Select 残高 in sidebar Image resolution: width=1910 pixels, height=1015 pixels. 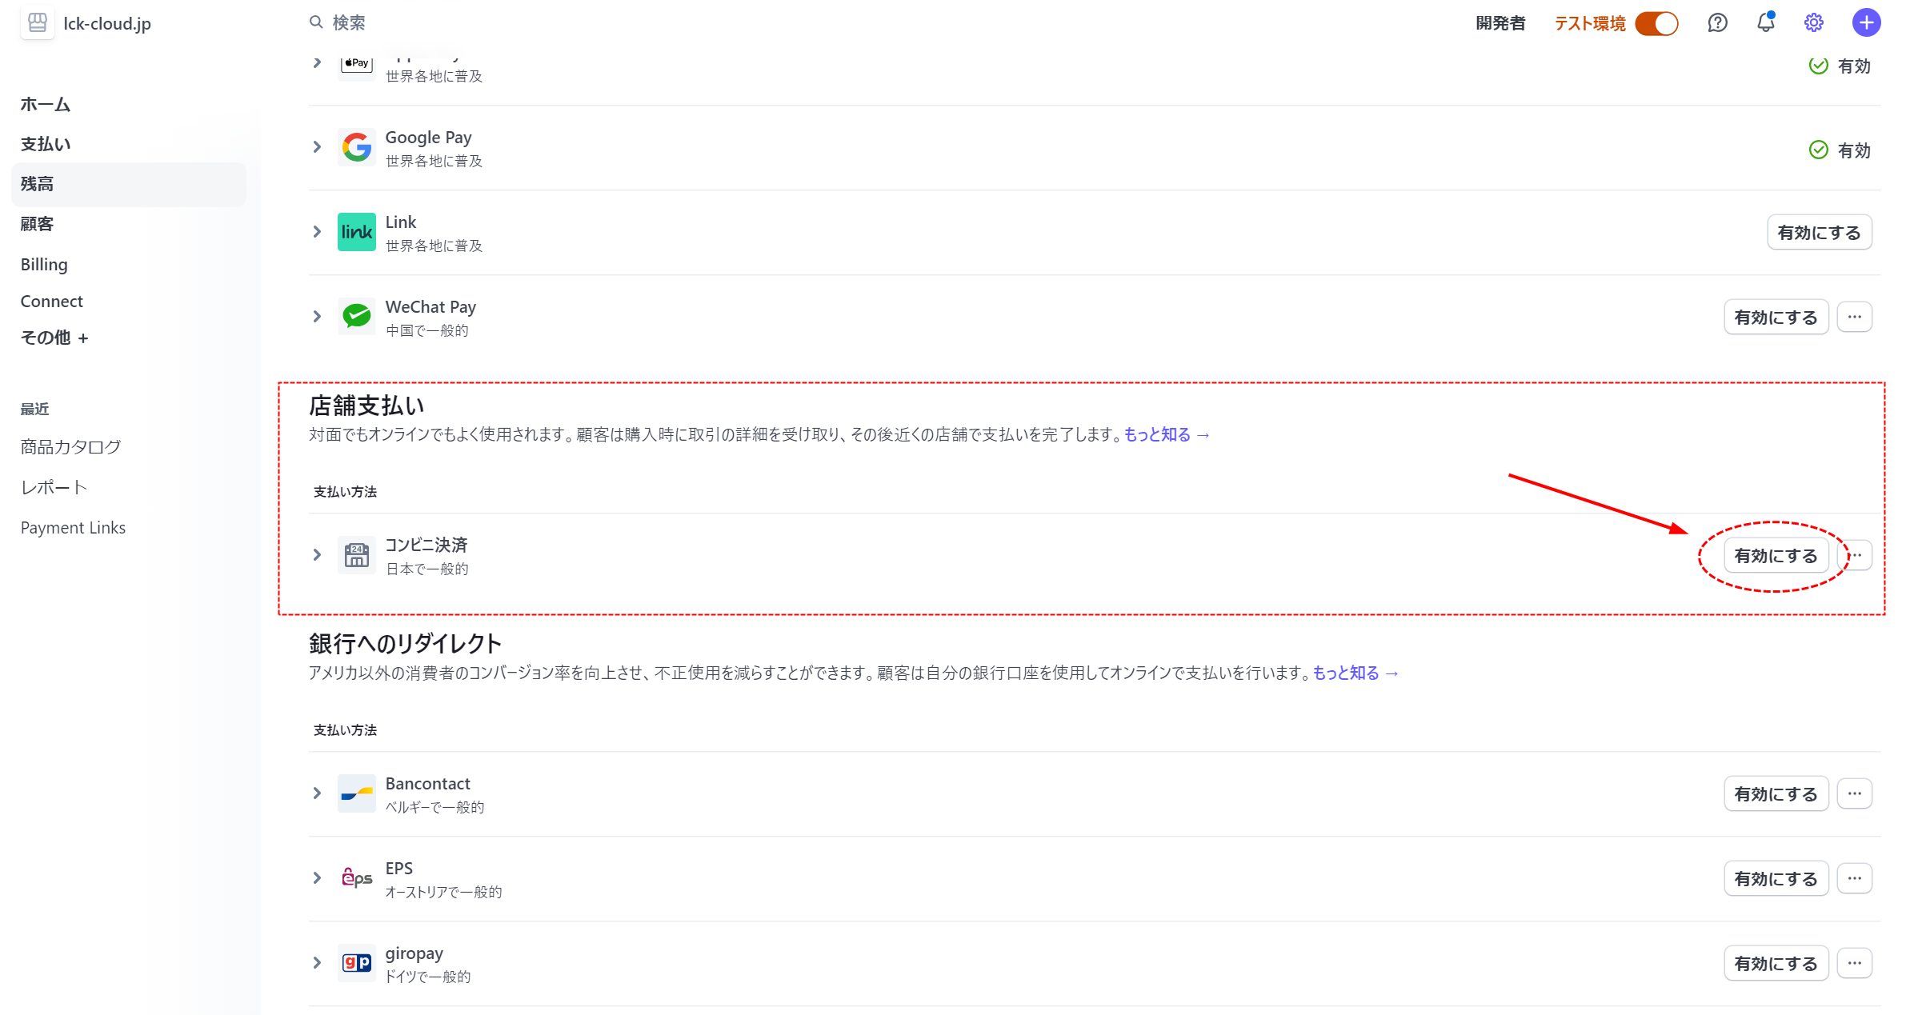coord(128,184)
